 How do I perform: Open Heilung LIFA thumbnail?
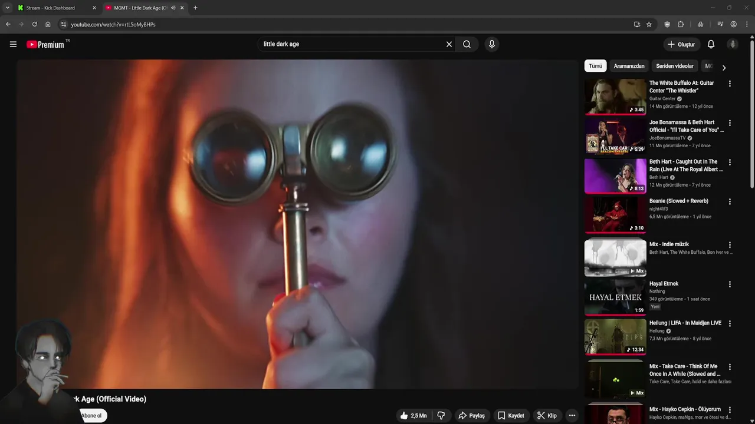[x=615, y=337]
